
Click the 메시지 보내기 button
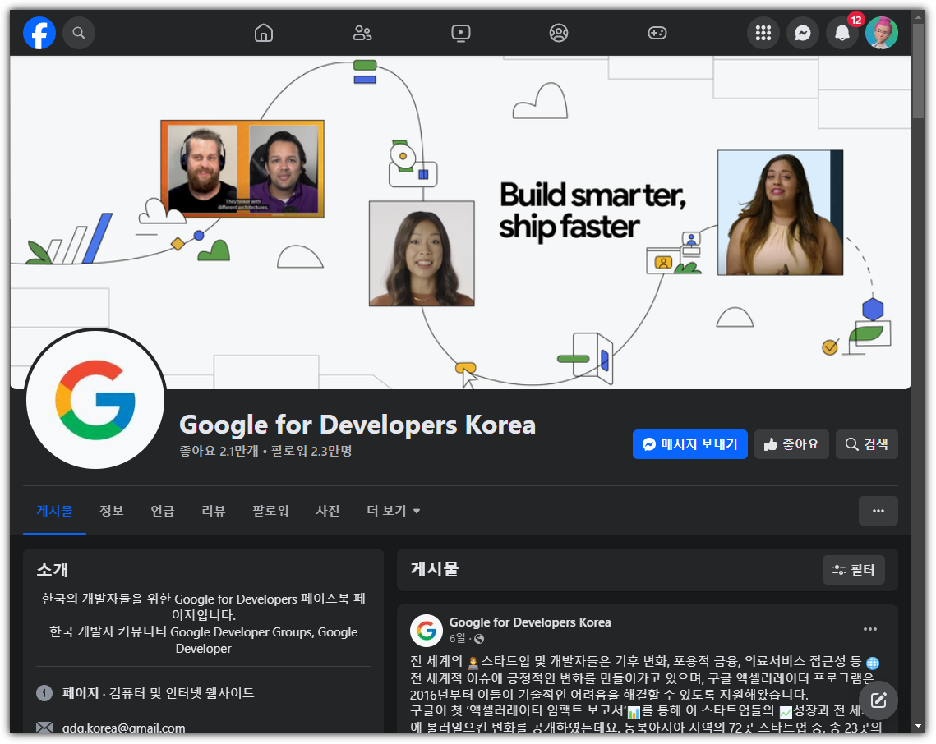tap(690, 444)
